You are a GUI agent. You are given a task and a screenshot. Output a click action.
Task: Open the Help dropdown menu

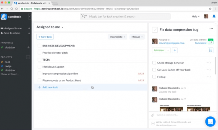(x=196, y=16)
